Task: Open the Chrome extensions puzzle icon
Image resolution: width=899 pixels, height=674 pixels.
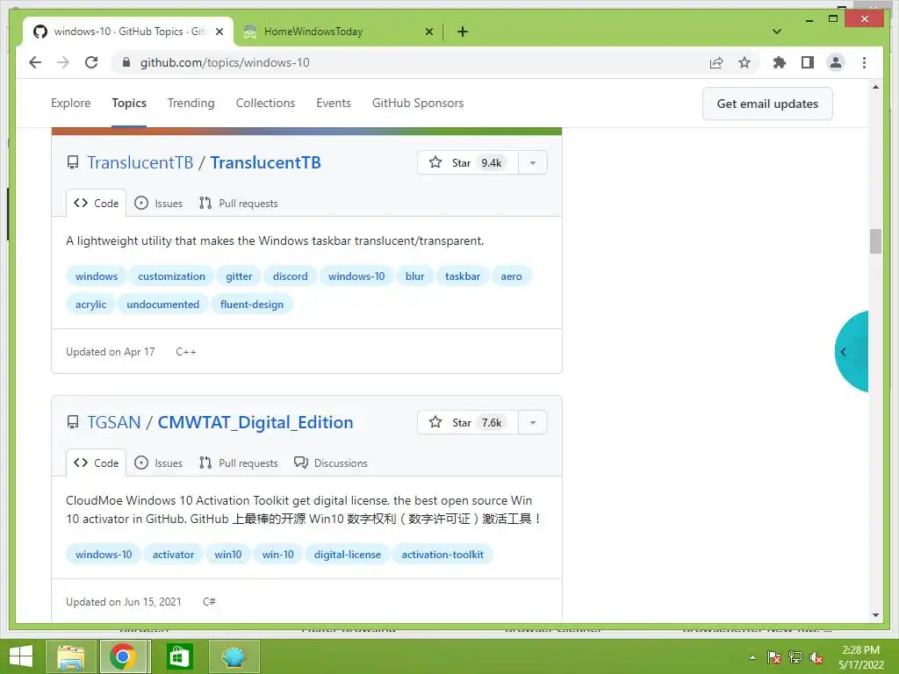Action: pos(780,62)
